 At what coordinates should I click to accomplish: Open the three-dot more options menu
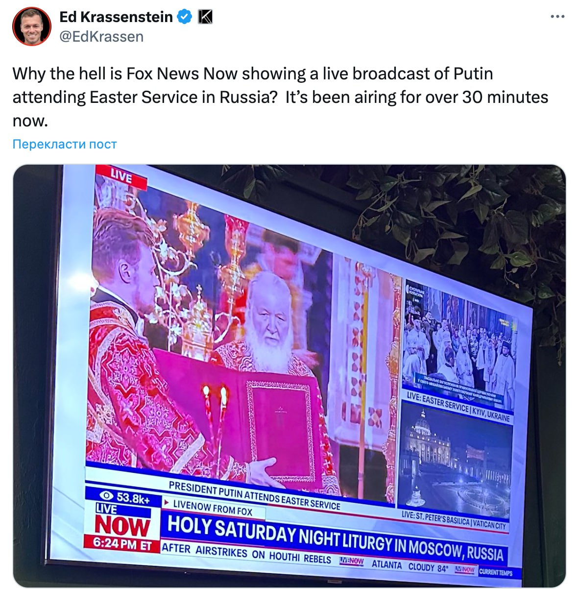pyautogui.click(x=557, y=17)
